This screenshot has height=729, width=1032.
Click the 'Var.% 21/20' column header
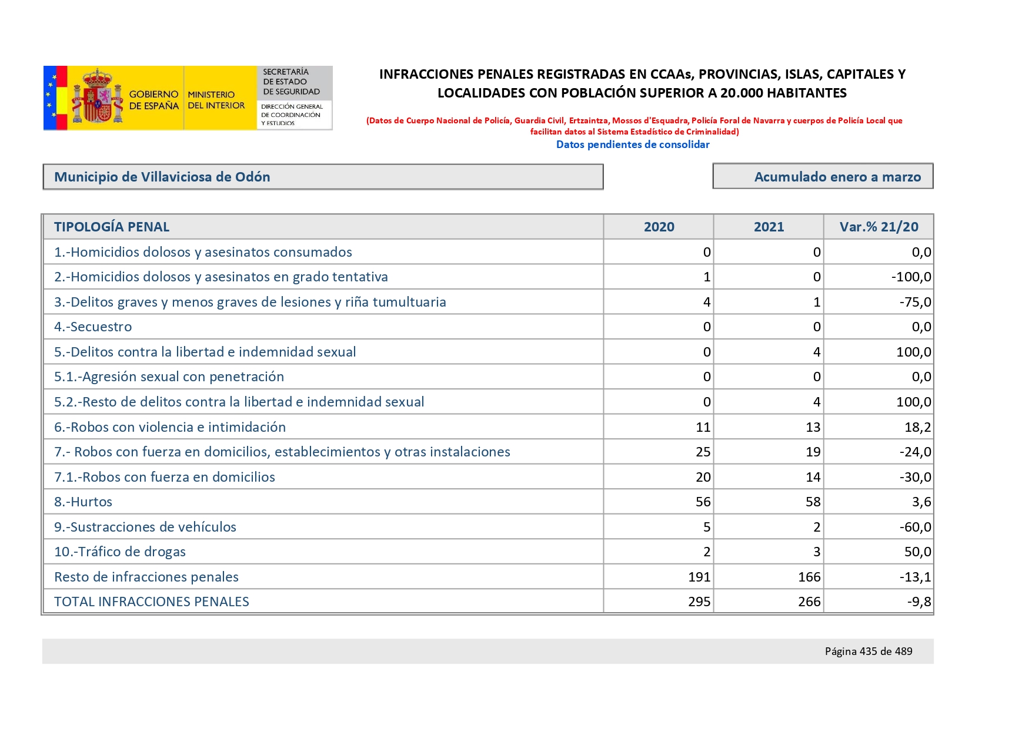coord(879,227)
